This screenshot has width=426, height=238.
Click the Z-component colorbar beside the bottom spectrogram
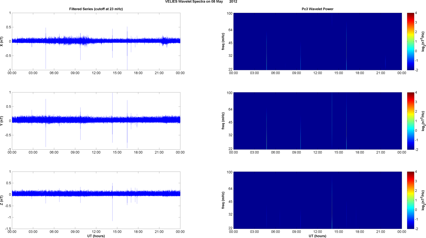[x=410, y=200]
